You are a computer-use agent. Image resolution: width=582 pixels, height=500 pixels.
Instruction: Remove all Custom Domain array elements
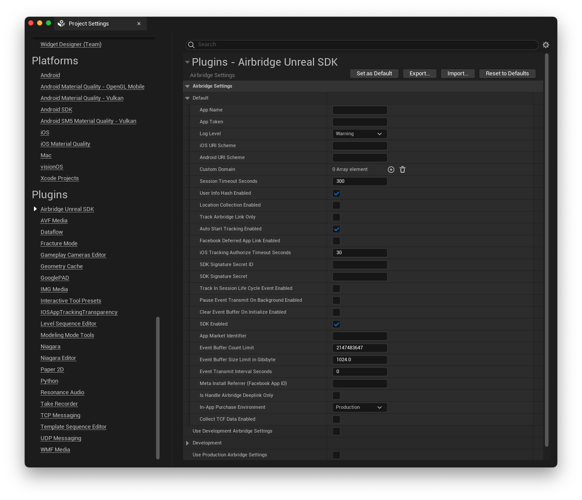403,170
